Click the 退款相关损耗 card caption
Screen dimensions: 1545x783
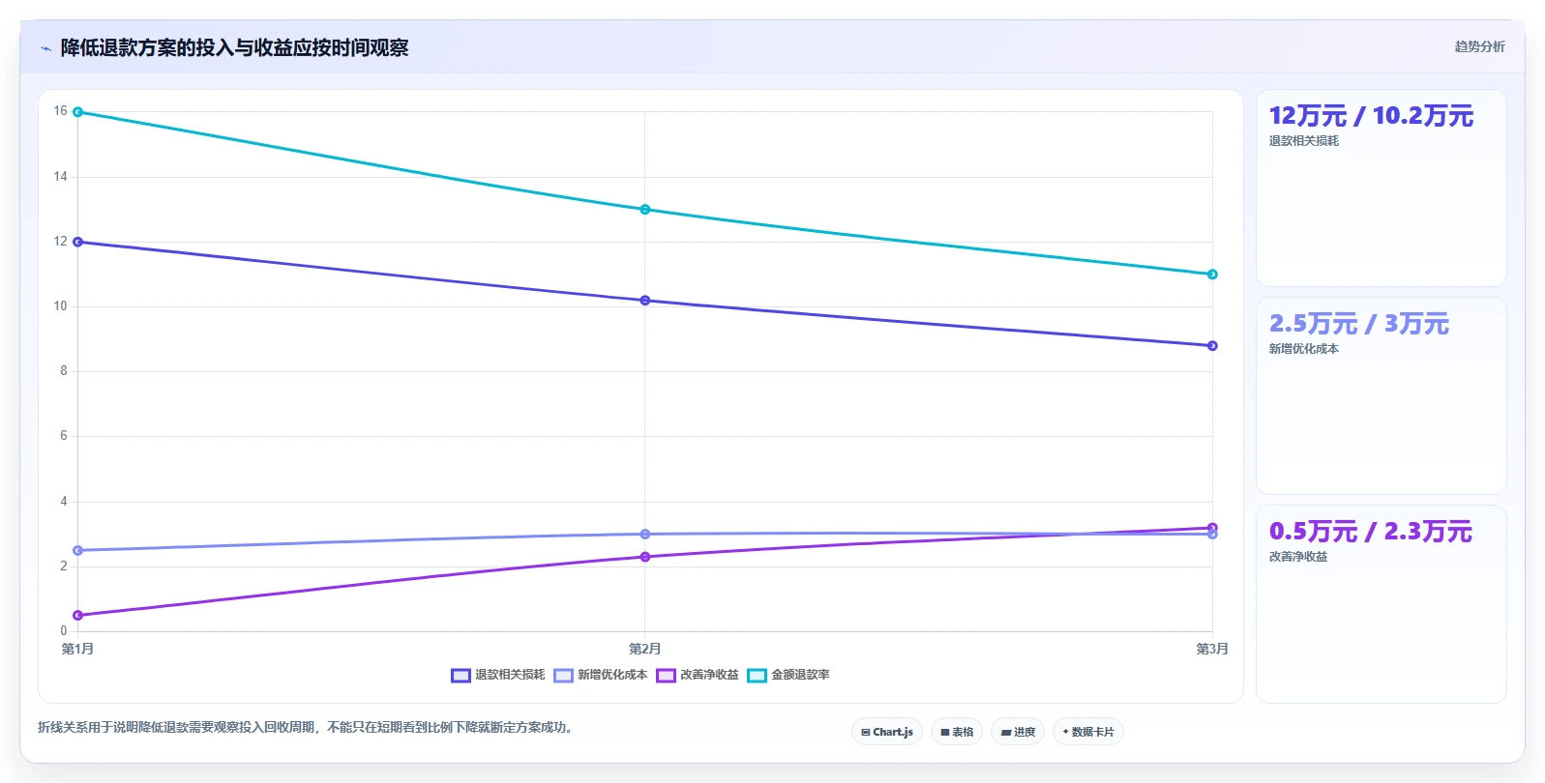pyautogui.click(x=1304, y=141)
